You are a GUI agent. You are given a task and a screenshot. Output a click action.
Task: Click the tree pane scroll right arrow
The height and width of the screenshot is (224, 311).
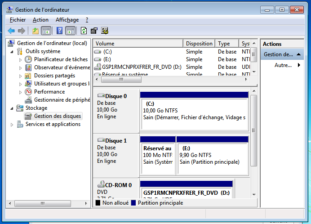[86, 204]
